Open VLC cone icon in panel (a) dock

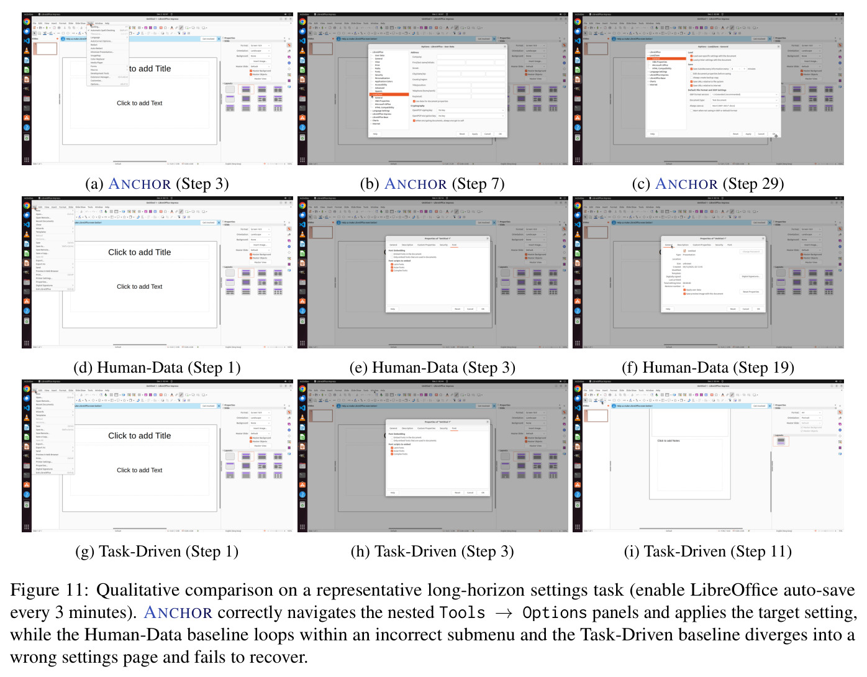[x=26, y=50]
